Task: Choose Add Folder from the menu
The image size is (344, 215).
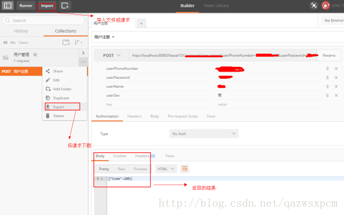Action: click(65, 89)
